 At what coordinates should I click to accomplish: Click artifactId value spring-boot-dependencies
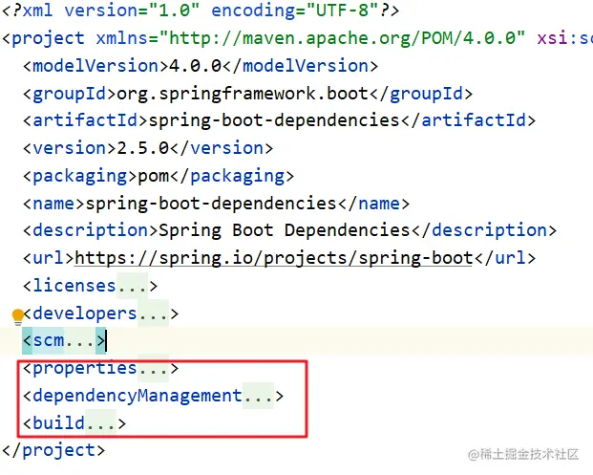[x=274, y=120]
